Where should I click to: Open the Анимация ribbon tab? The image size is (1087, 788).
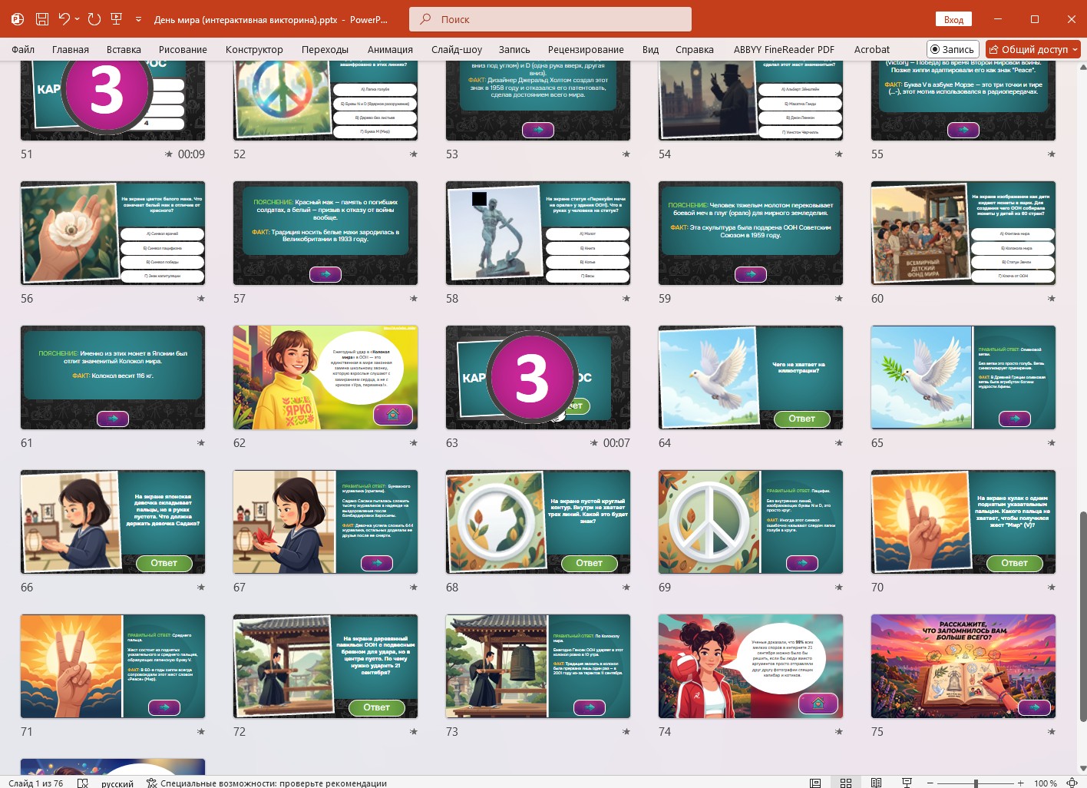pyautogui.click(x=390, y=49)
